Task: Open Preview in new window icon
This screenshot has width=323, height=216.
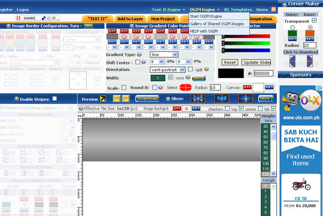Action: pos(103,99)
